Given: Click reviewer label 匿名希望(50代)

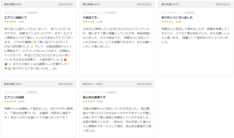Looking at the screenshot, I should click(13, 4).
